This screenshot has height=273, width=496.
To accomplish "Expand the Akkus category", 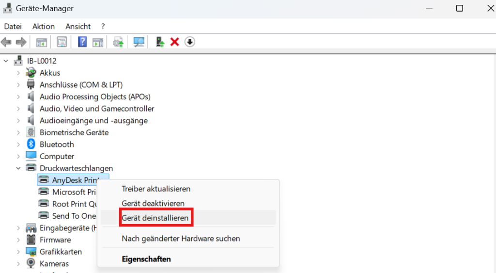I will click(x=18, y=73).
